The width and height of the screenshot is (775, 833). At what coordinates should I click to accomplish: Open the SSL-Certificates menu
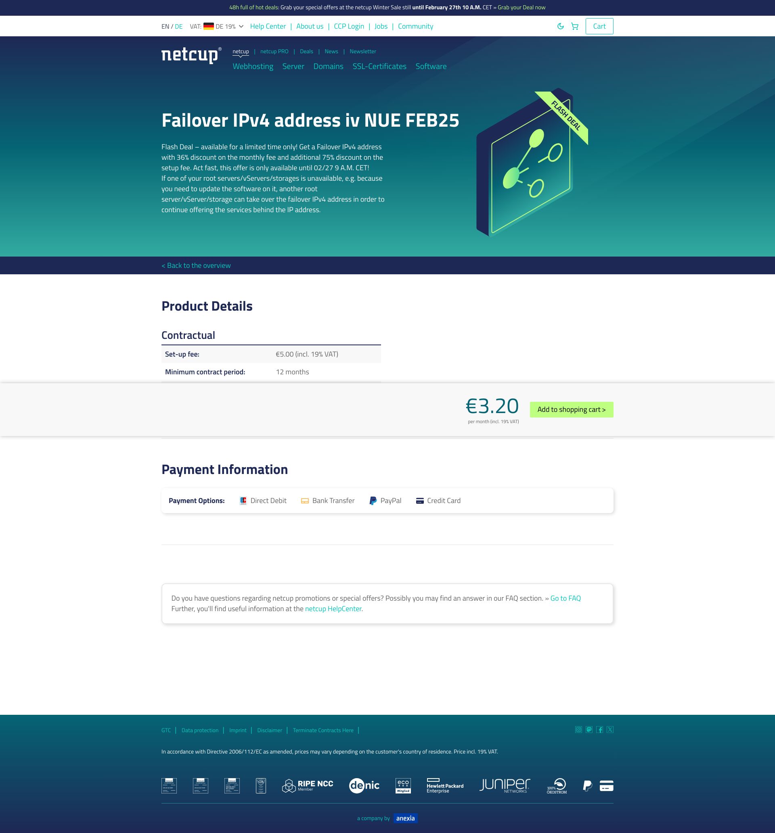pos(379,66)
